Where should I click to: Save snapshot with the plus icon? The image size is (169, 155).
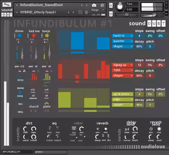pos(80,12)
